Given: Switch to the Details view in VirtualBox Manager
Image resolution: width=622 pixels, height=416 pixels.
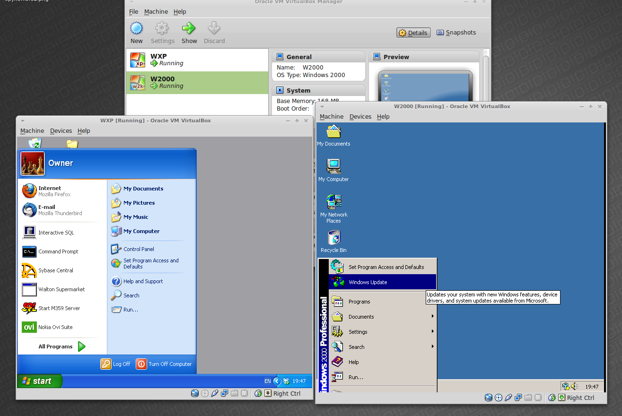Looking at the screenshot, I should click(413, 33).
